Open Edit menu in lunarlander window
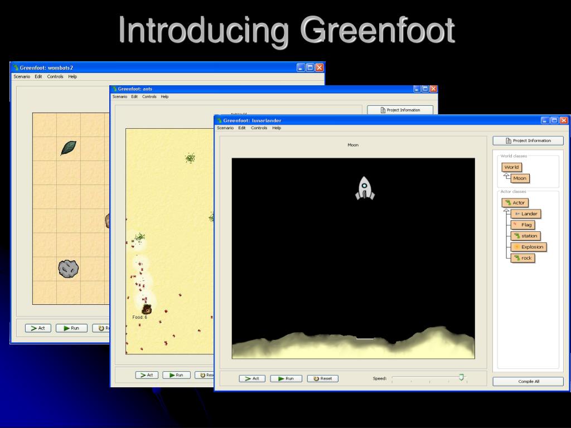The image size is (571, 428). coord(242,128)
